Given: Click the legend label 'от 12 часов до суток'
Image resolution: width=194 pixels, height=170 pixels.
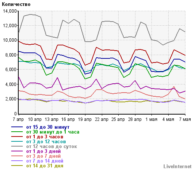Looking at the screenshot, I should 51,147.
